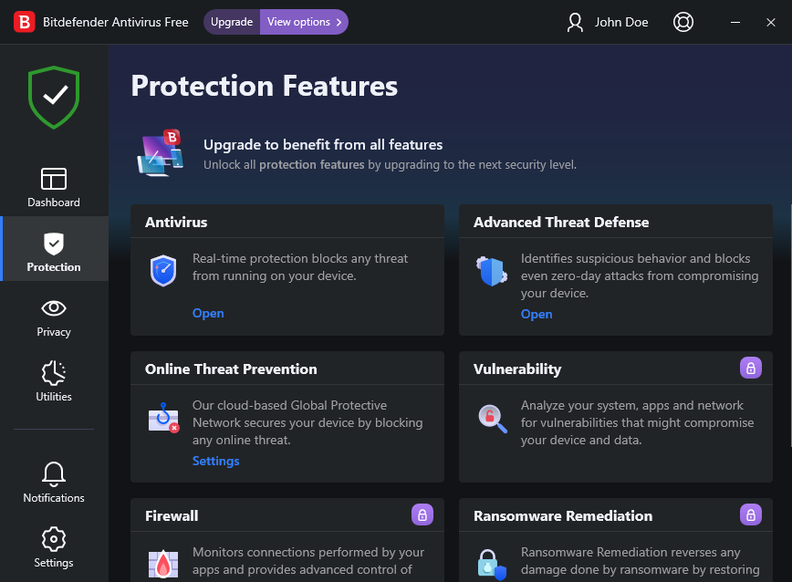
Task: Open the support lifebuoy icon
Action: coord(683,22)
